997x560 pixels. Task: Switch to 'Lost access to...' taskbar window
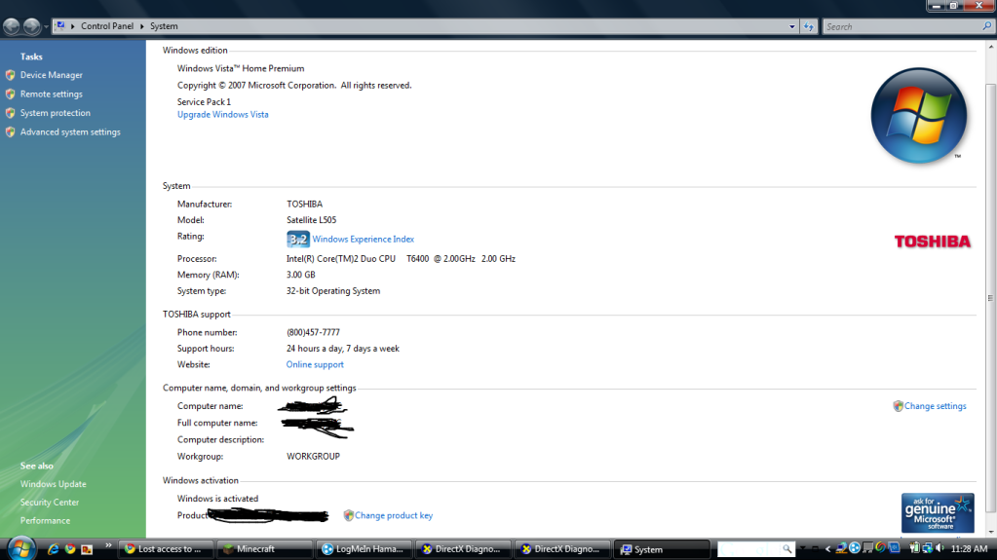pos(166,549)
